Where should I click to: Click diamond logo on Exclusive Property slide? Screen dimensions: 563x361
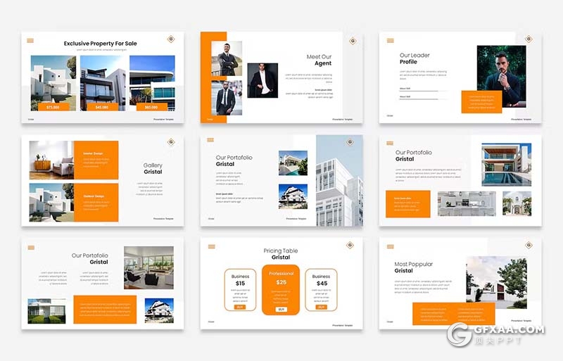point(170,39)
